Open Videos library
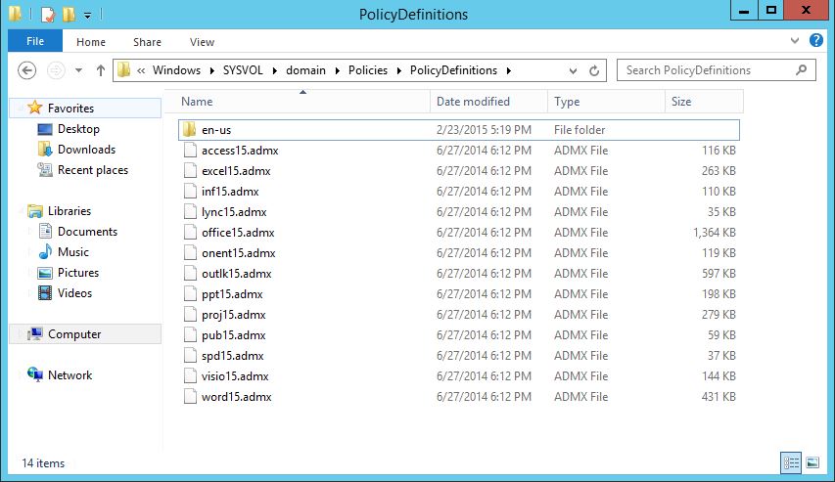Viewport: 835px width, 482px height. point(74,293)
